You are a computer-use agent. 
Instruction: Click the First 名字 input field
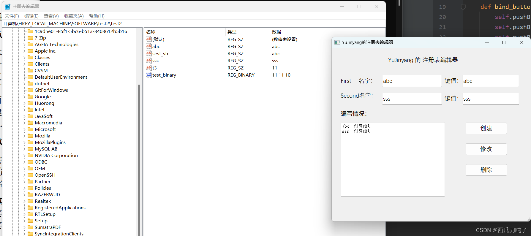pos(412,81)
